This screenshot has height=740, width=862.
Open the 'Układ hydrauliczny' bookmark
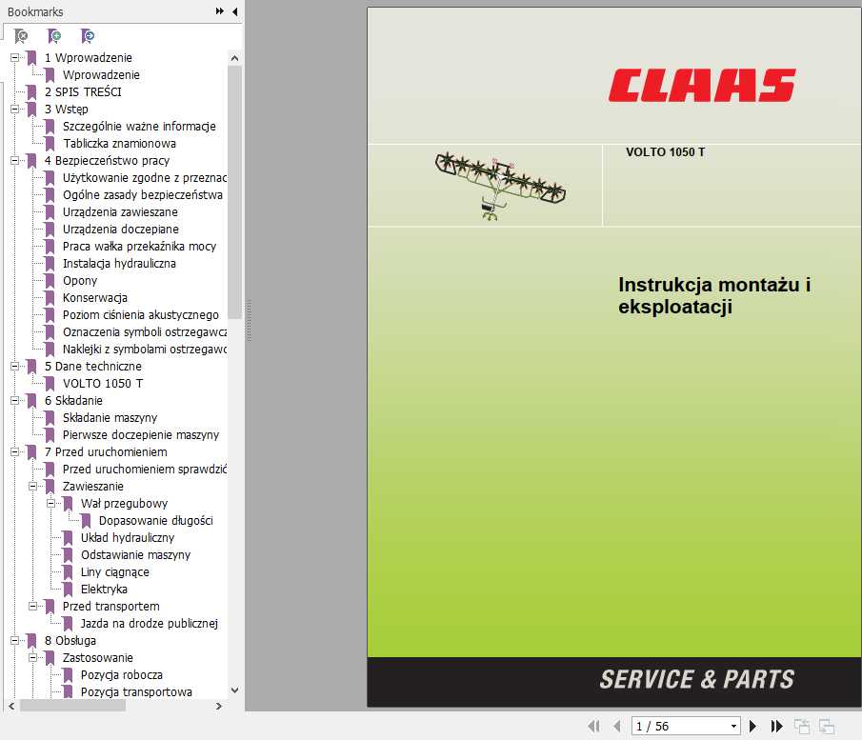(128, 537)
